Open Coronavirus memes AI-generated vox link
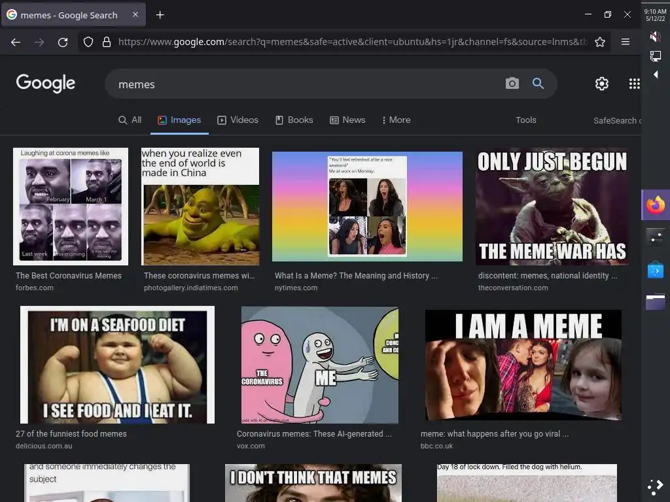Viewport: 670px width, 502px height. click(x=314, y=434)
